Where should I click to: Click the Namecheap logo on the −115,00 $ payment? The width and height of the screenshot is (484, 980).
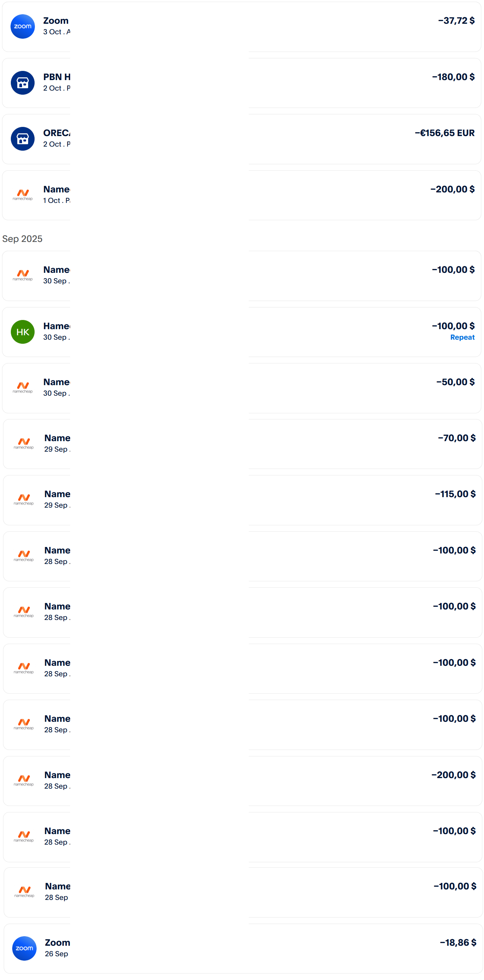coord(23,500)
